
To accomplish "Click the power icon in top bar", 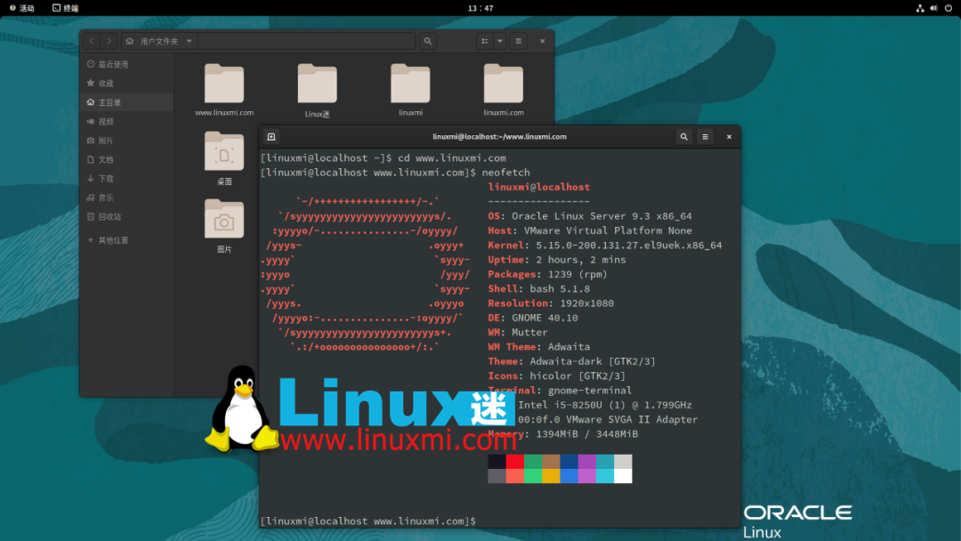I will (x=949, y=8).
